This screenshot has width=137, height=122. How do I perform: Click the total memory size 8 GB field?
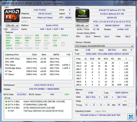click(x=90, y=93)
